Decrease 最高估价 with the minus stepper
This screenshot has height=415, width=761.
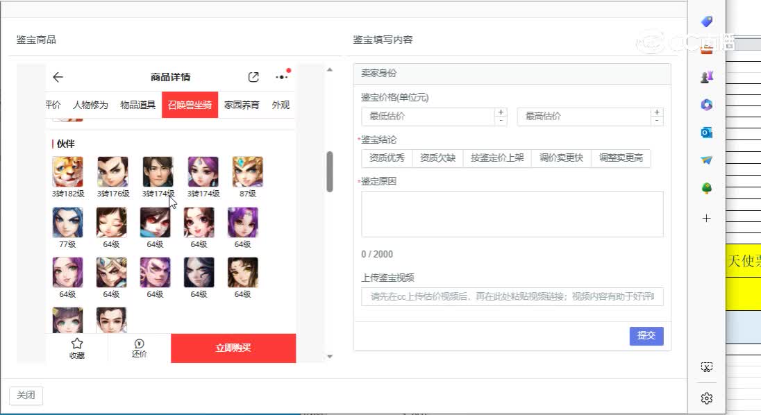click(x=657, y=121)
